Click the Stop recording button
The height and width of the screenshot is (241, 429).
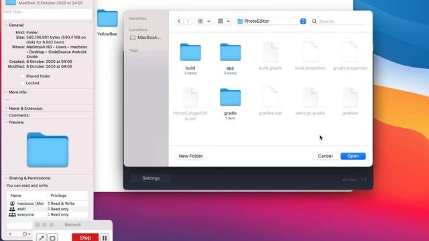click(85, 238)
